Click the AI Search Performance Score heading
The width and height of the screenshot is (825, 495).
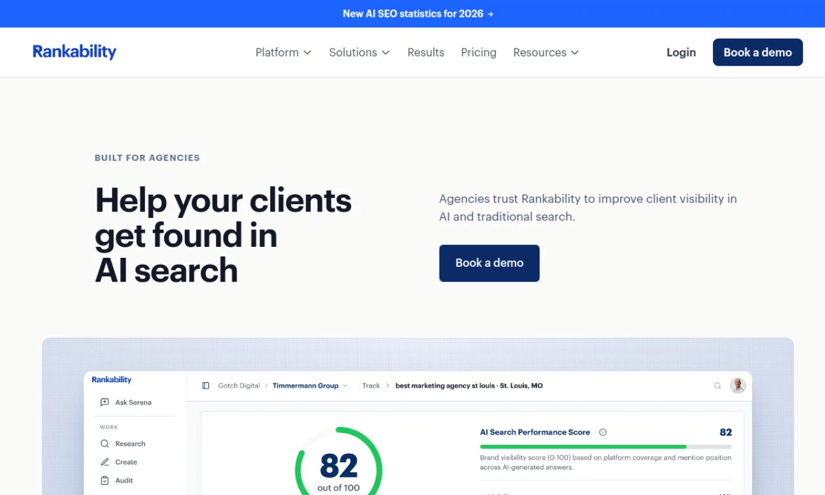click(x=535, y=432)
